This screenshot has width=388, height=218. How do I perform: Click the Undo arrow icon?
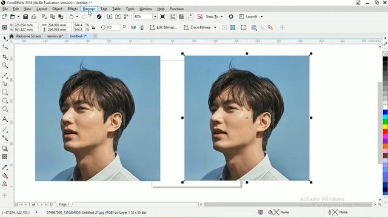click(x=72, y=16)
